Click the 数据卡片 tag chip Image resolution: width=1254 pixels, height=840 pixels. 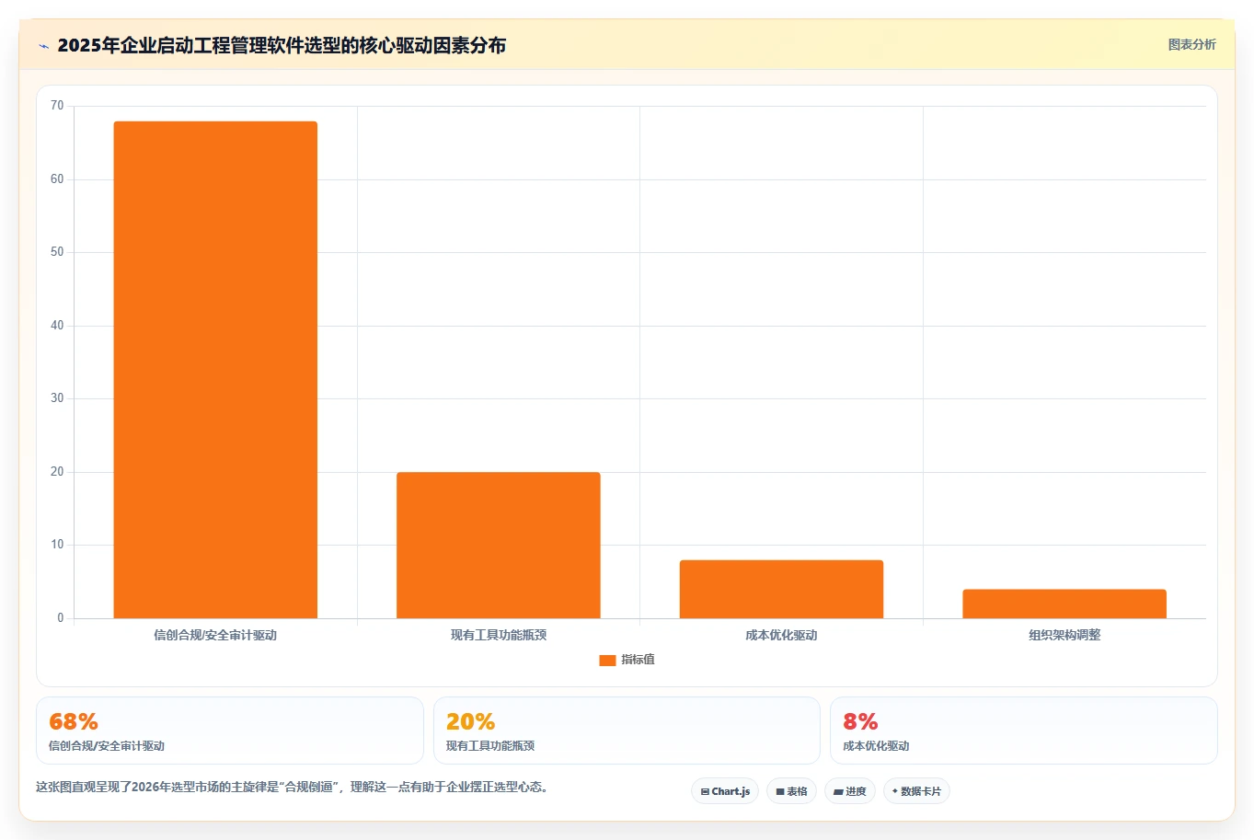pyautogui.click(x=916, y=791)
